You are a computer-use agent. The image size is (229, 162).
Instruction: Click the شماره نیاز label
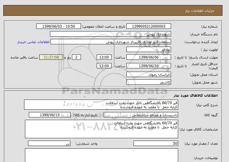(209, 26)
